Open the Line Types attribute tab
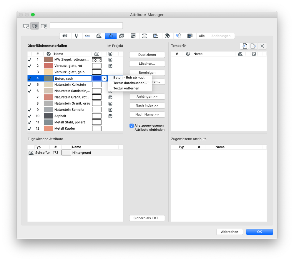 click(88, 36)
